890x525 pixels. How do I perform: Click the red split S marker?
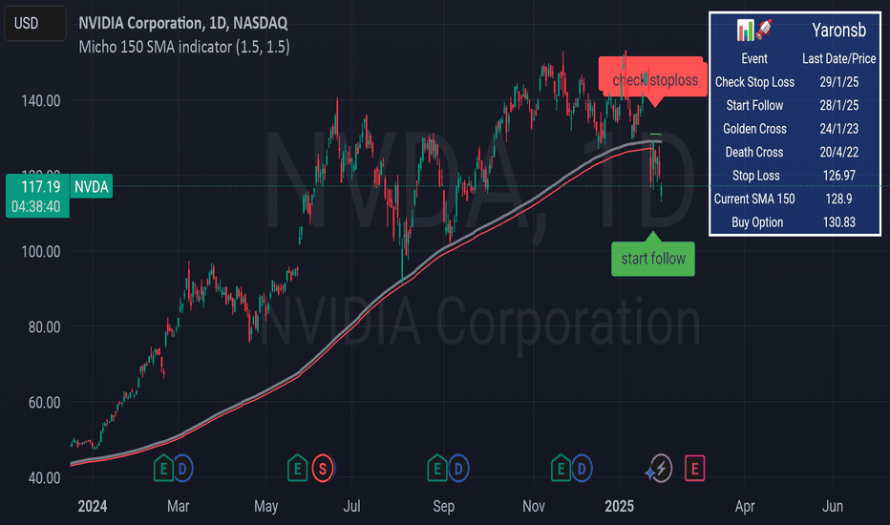coord(323,469)
